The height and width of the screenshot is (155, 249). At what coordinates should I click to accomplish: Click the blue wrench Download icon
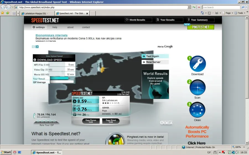(198, 64)
